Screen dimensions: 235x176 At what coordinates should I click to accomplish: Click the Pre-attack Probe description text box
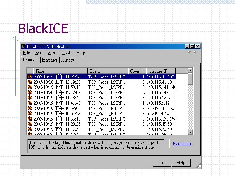[96, 146]
